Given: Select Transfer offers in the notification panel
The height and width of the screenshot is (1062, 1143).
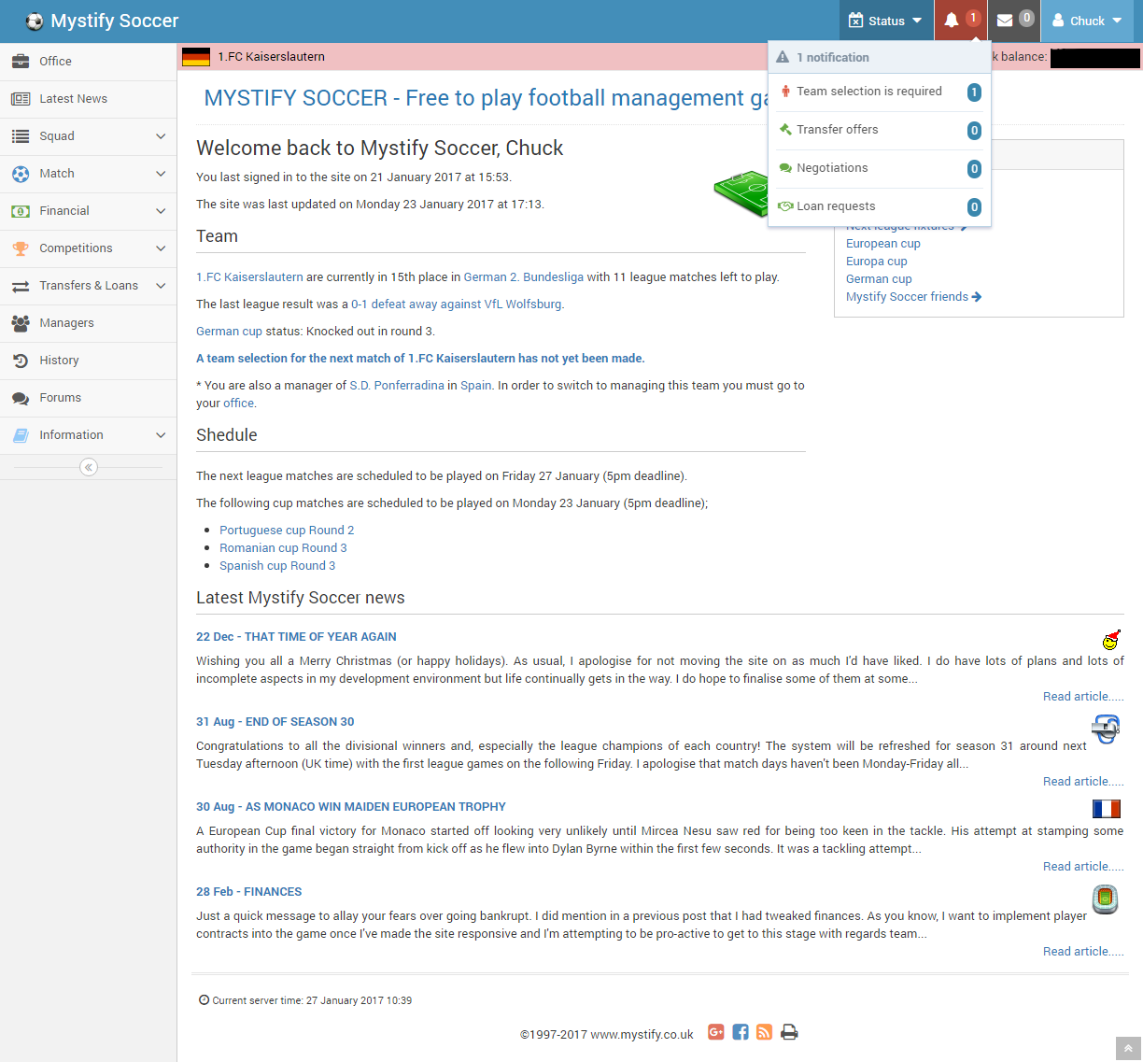Looking at the screenshot, I should 837,130.
